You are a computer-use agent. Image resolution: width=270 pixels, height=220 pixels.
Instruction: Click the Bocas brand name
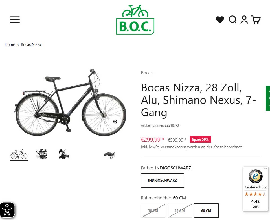(x=146, y=73)
